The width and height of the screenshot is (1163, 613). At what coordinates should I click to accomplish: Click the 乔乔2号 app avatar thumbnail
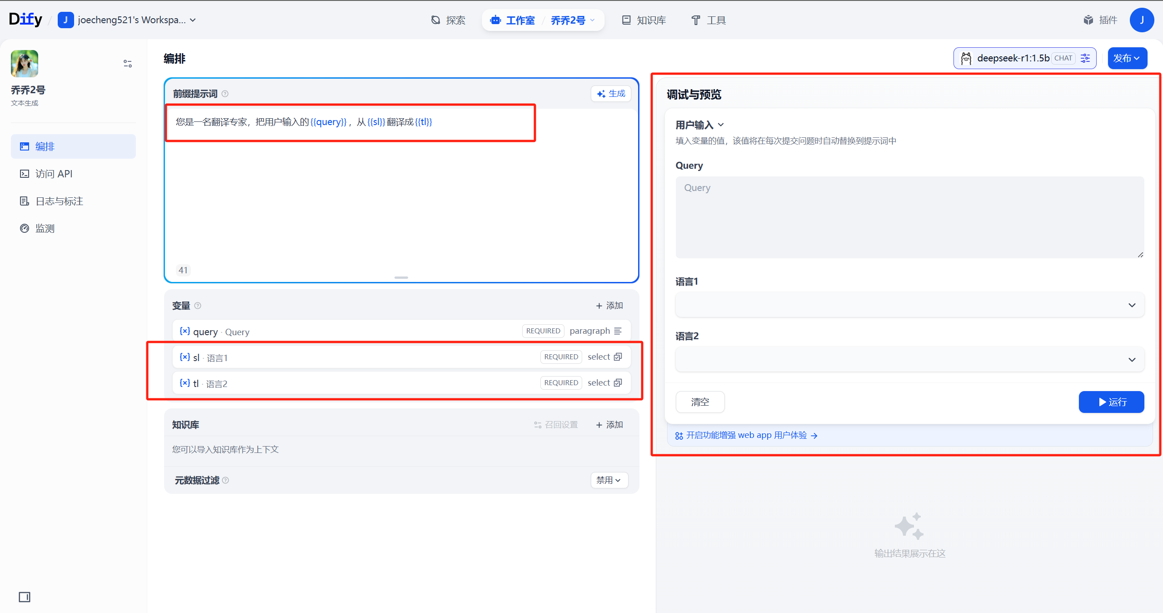tap(25, 64)
